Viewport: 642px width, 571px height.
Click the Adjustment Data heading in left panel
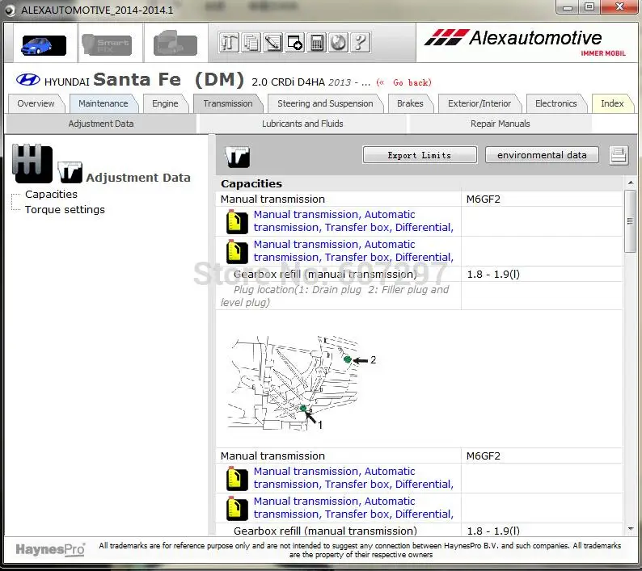coord(138,178)
